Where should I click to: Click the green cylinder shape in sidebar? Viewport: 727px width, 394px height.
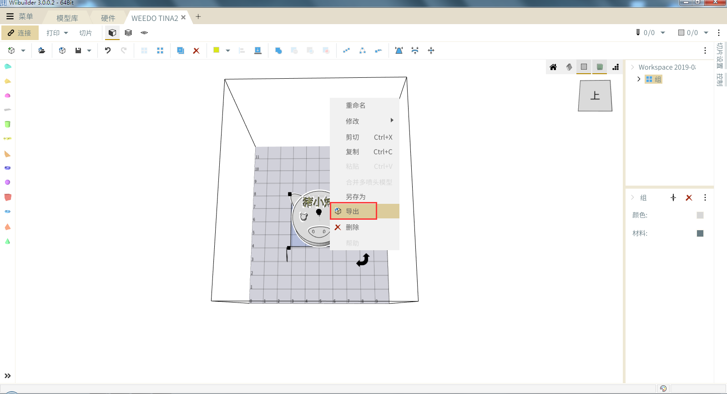click(x=7, y=124)
